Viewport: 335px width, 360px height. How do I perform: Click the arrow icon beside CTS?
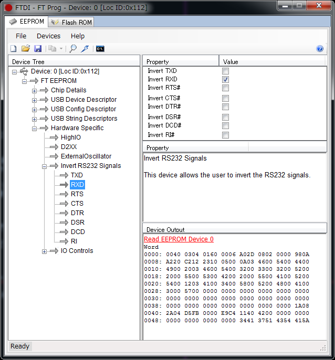[x=64, y=204]
